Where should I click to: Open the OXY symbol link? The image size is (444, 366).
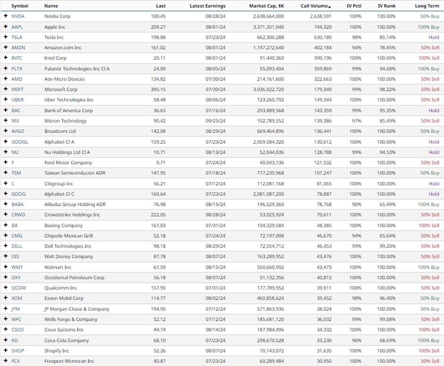[16, 278]
